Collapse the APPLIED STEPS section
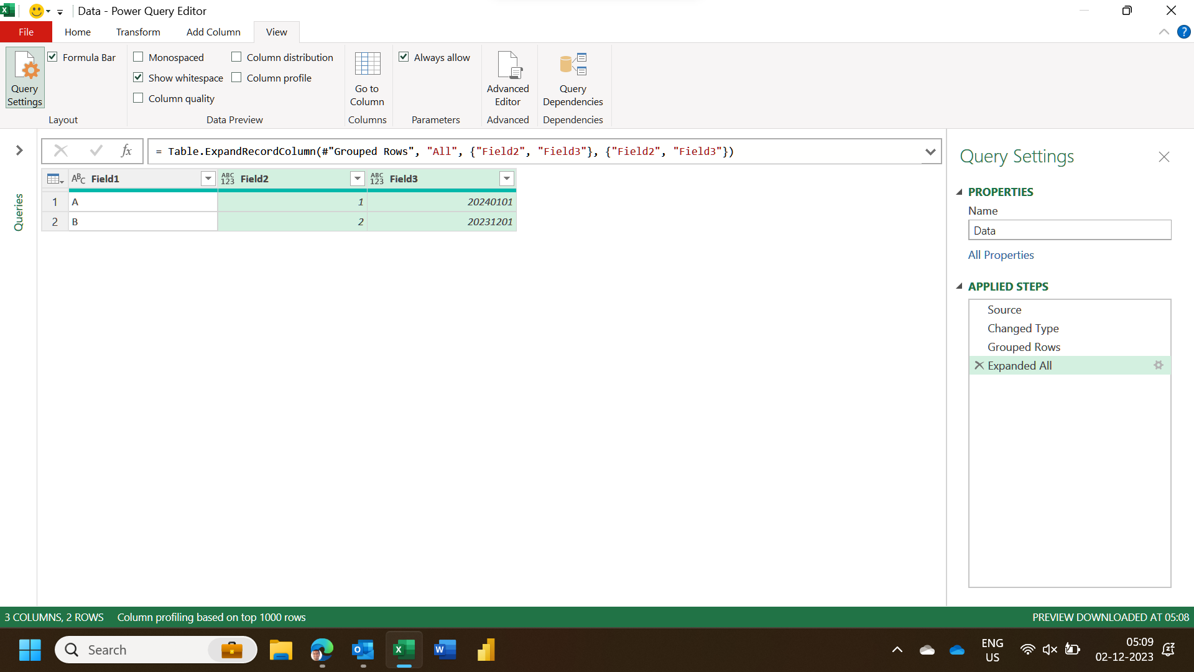The height and width of the screenshot is (672, 1194). point(961,286)
